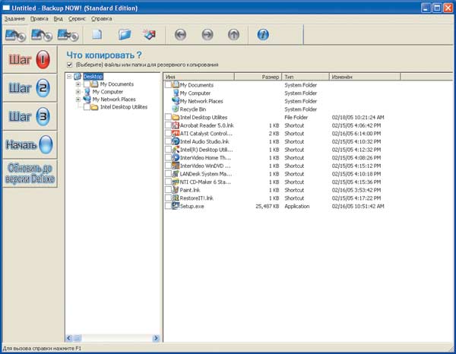The height and width of the screenshot is (354, 456).
Task: Click the backup to disc toolbar icon
Action: [15, 35]
